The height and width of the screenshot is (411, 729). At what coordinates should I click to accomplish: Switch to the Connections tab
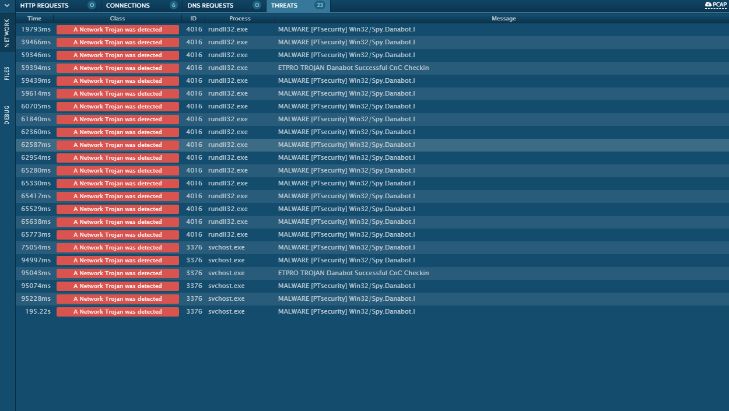128,6
